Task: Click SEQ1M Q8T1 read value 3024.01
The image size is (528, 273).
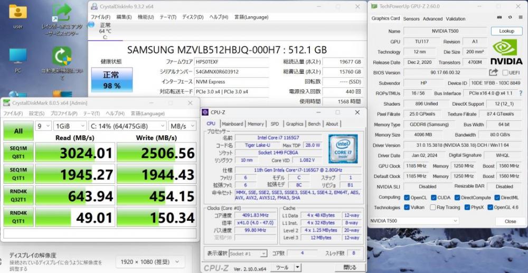Action: (75, 153)
